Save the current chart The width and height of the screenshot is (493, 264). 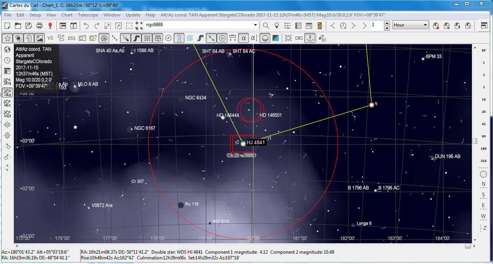pos(28,26)
